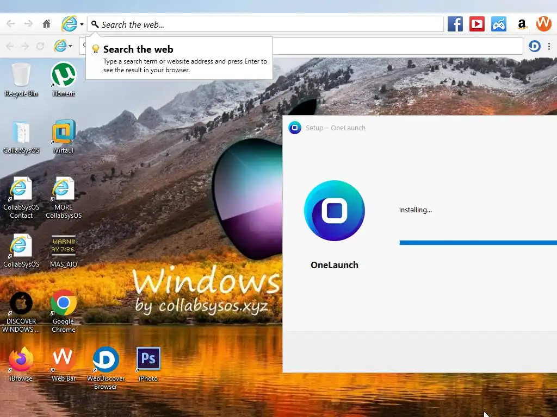Click the orange W Web Bar logo
Viewport: 557px width, 417px height.
click(x=544, y=24)
